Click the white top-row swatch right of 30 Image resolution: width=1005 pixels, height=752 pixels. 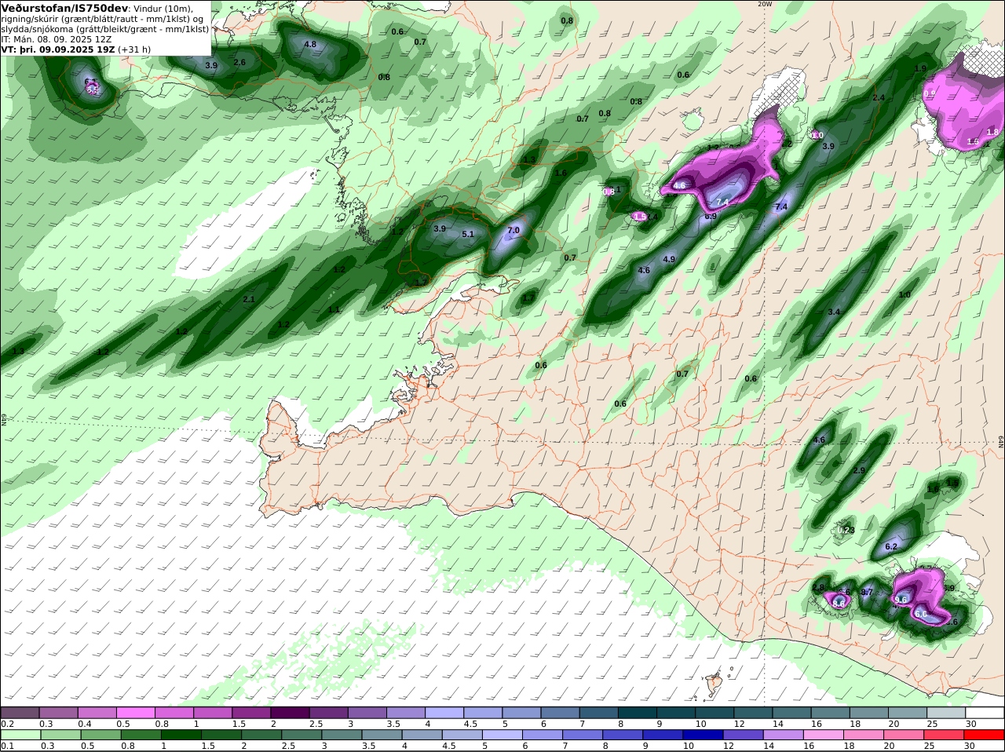click(x=985, y=713)
